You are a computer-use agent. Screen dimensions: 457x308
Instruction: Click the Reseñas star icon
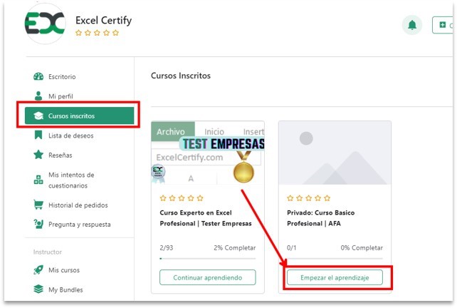pos(38,155)
